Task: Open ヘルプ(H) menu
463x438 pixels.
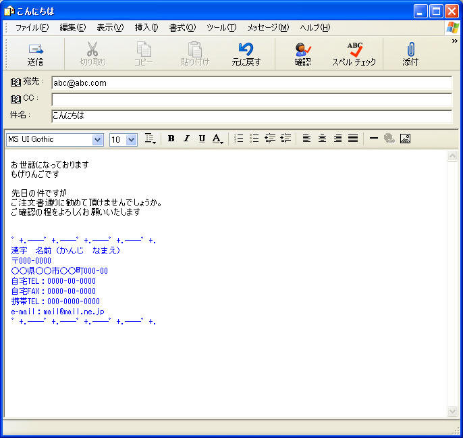Action: pyautogui.click(x=315, y=28)
